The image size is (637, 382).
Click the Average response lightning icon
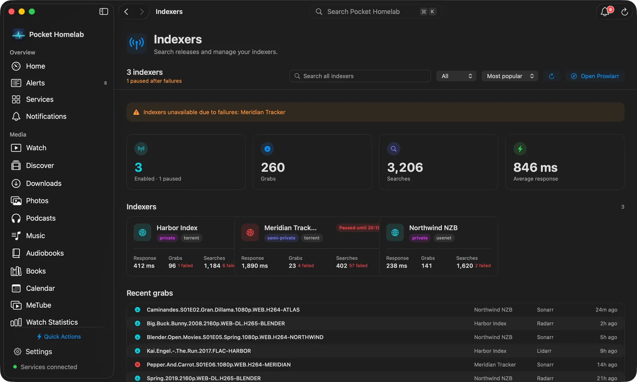click(x=520, y=149)
